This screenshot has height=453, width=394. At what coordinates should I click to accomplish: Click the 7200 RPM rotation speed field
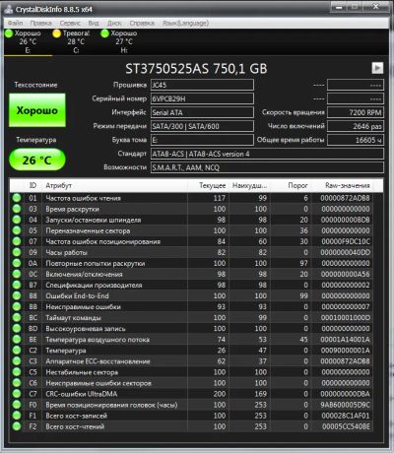tap(356, 112)
